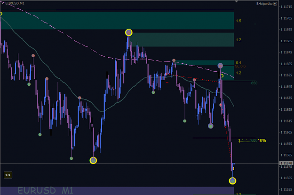The image size is (294, 195).
Task: Click the green fractal dot near 1.11603
Action: click(x=40, y=135)
